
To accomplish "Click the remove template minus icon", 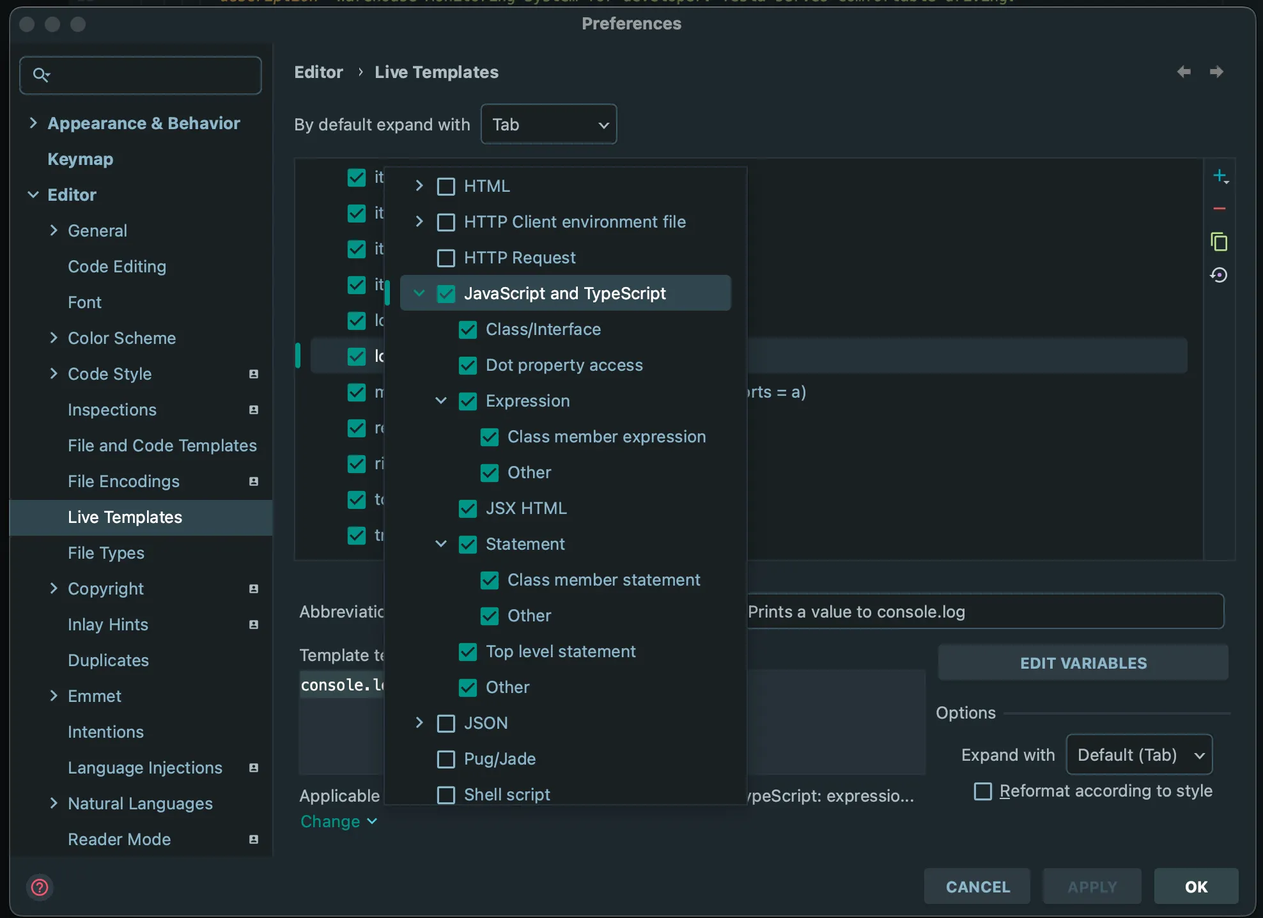I will tap(1220, 209).
